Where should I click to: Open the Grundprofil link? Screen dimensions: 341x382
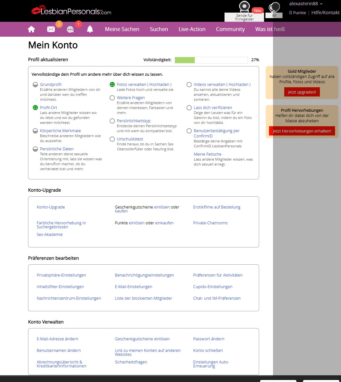51,85
